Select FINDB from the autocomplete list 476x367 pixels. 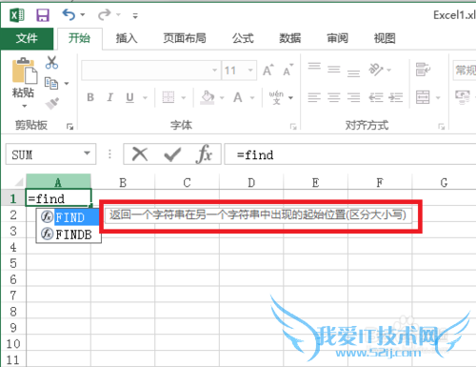coord(69,234)
